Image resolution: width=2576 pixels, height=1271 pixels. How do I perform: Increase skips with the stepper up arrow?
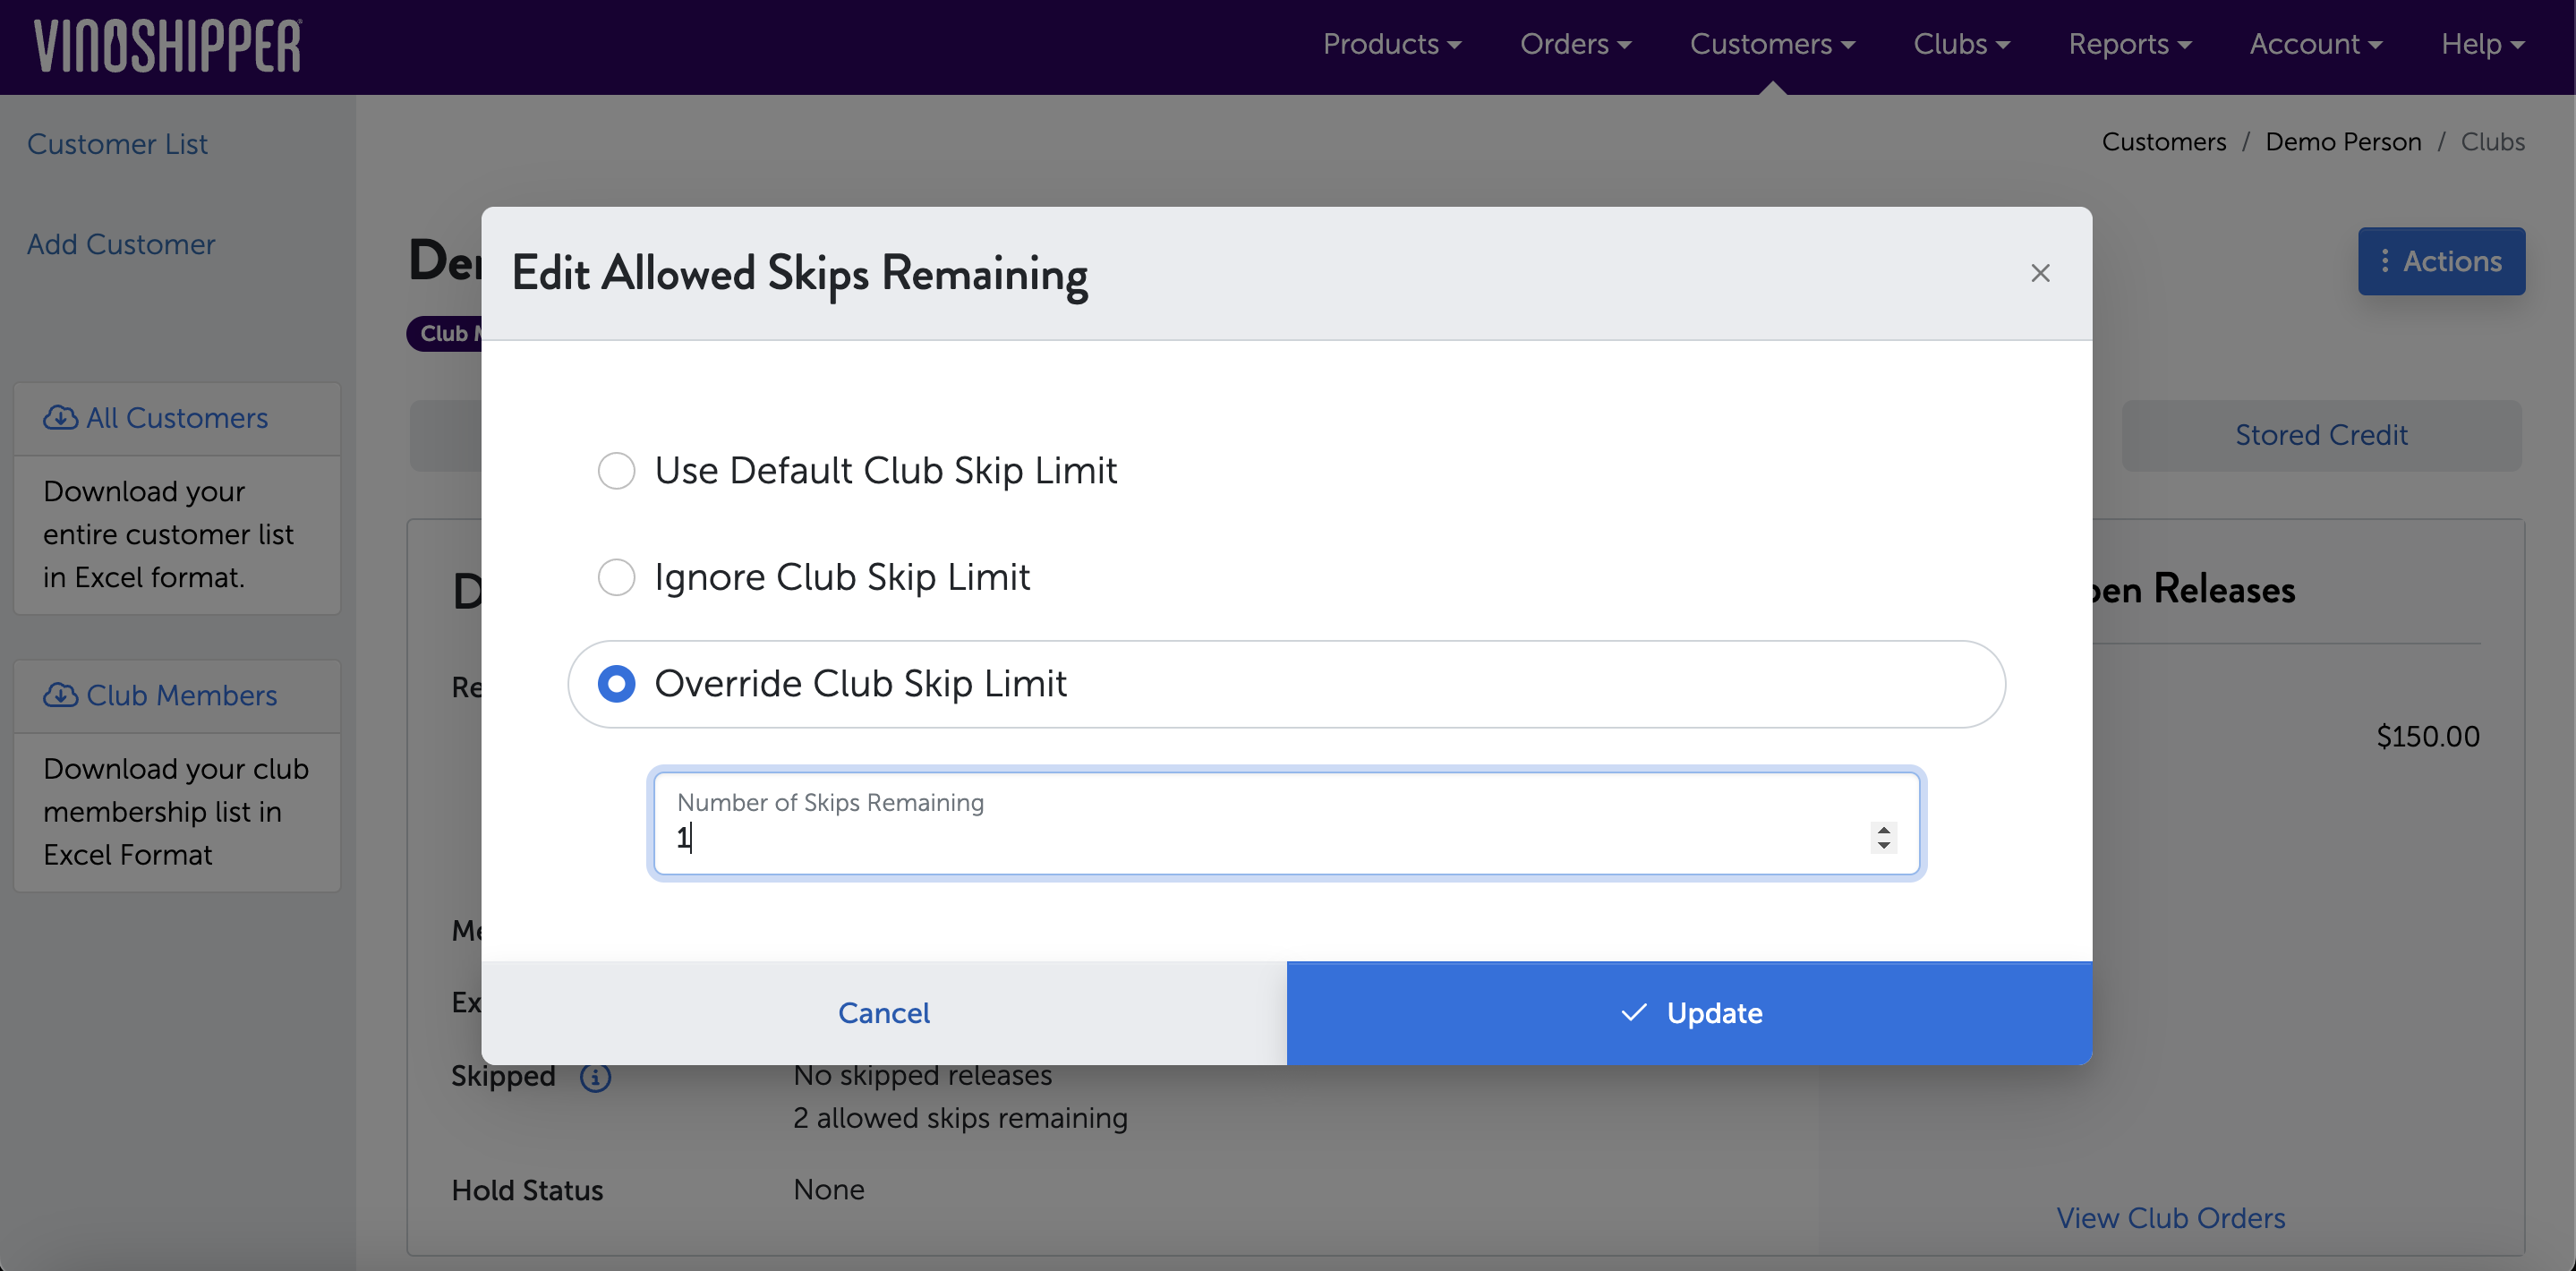[x=1883, y=829]
